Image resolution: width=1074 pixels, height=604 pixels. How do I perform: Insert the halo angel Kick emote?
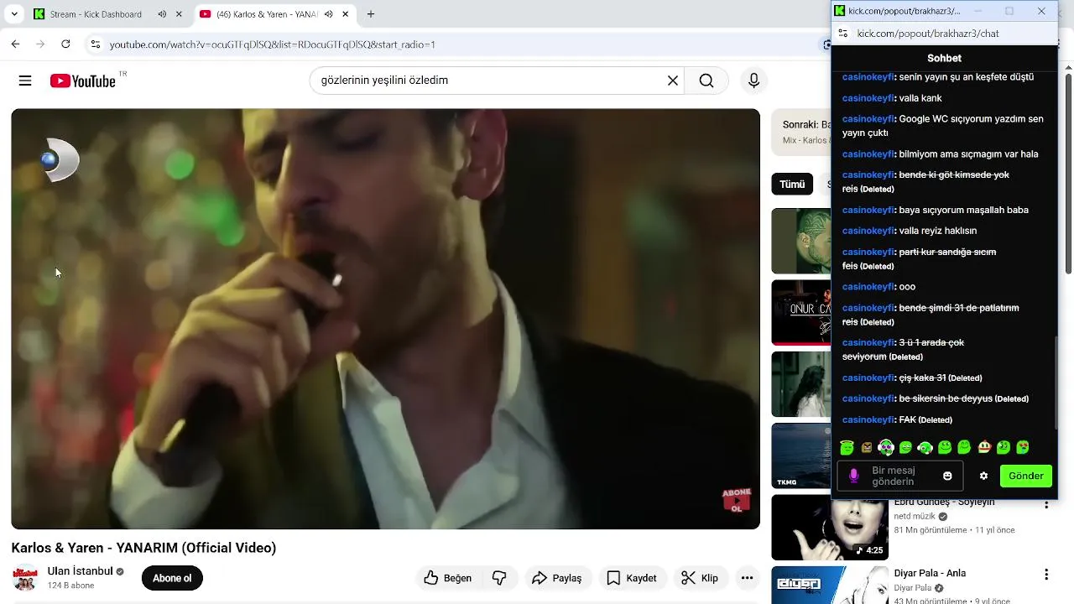(x=847, y=447)
